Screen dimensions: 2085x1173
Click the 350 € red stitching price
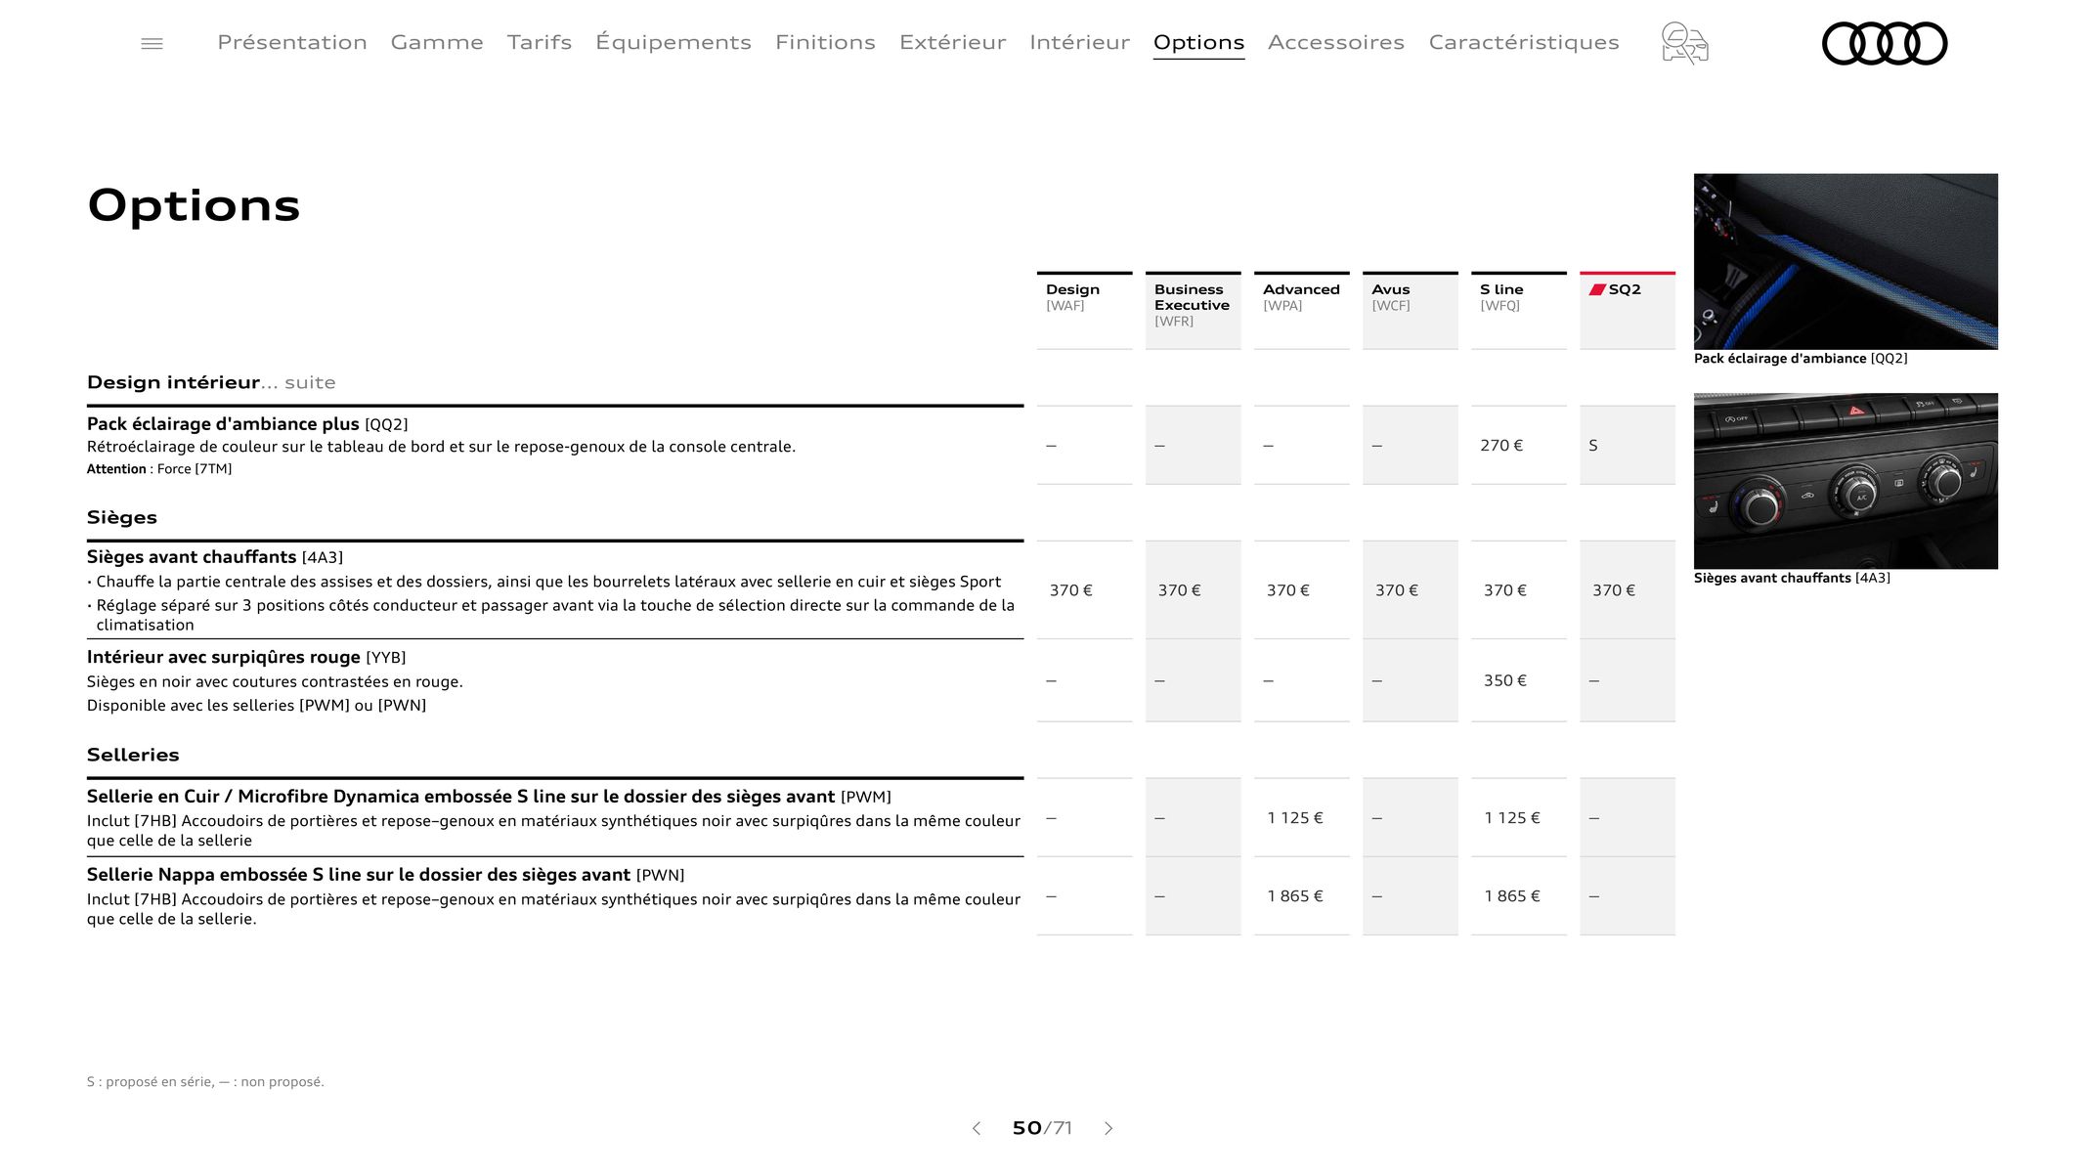pyautogui.click(x=1505, y=680)
